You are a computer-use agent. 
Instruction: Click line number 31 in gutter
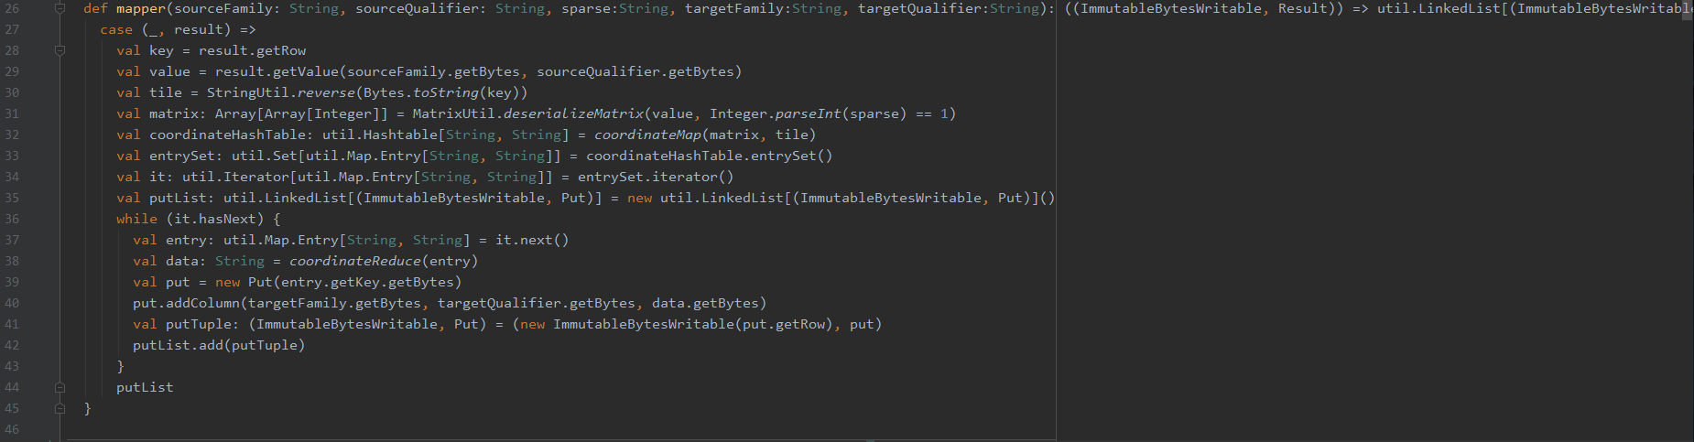point(12,113)
